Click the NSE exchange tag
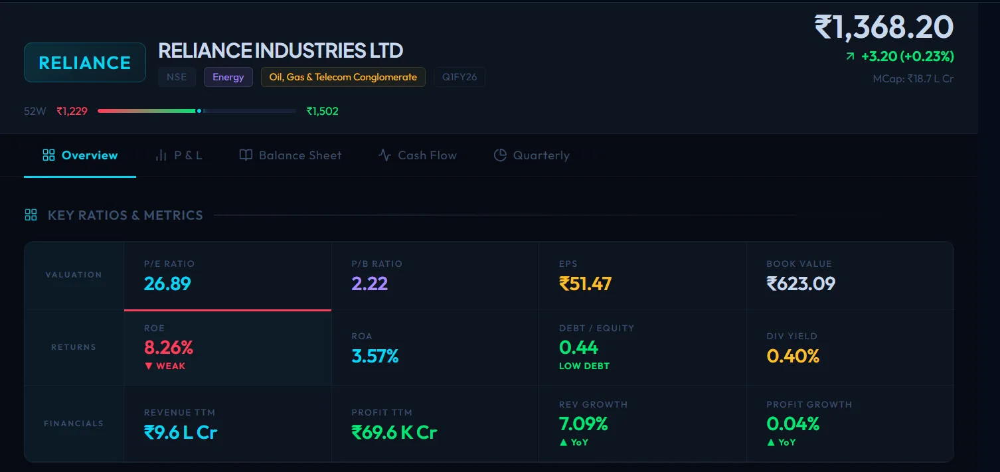 pyautogui.click(x=177, y=77)
